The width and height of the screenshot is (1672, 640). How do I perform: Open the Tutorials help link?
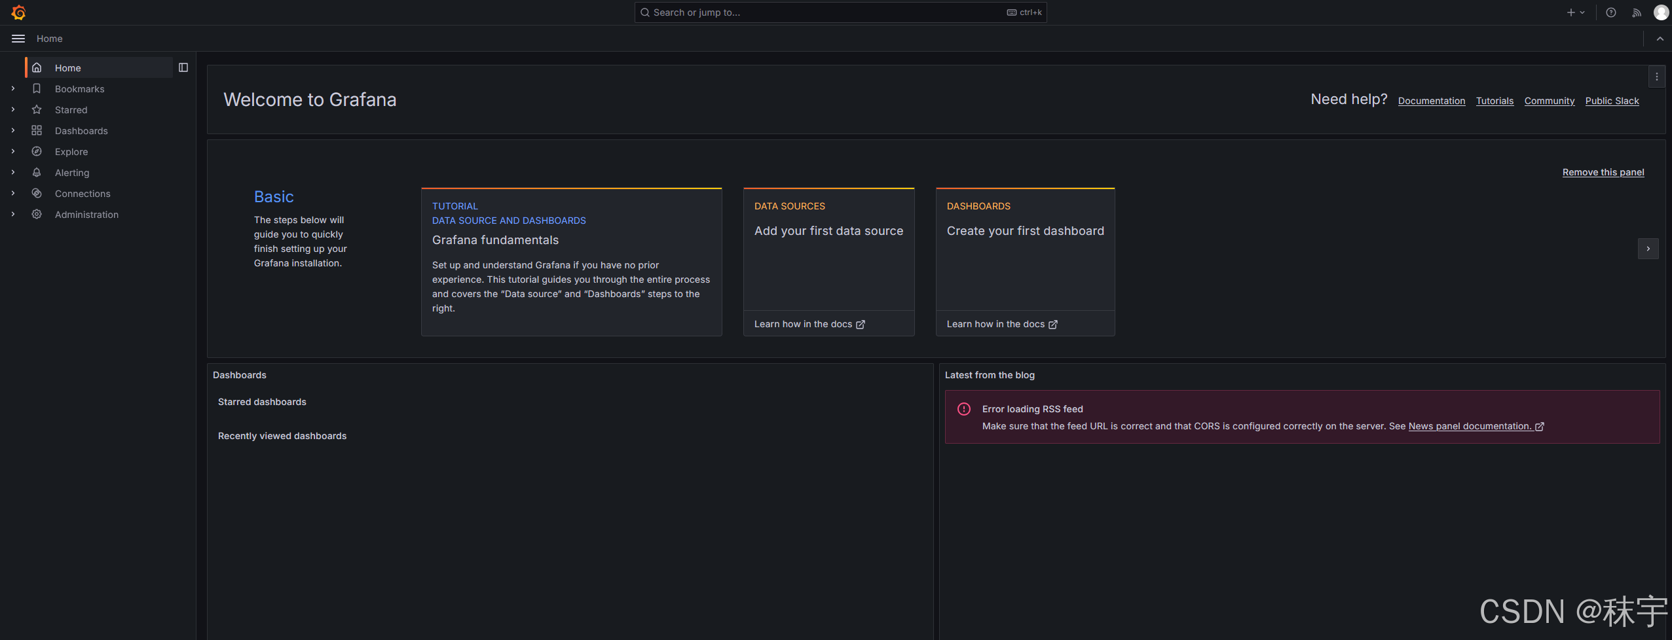pos(1495,101)
